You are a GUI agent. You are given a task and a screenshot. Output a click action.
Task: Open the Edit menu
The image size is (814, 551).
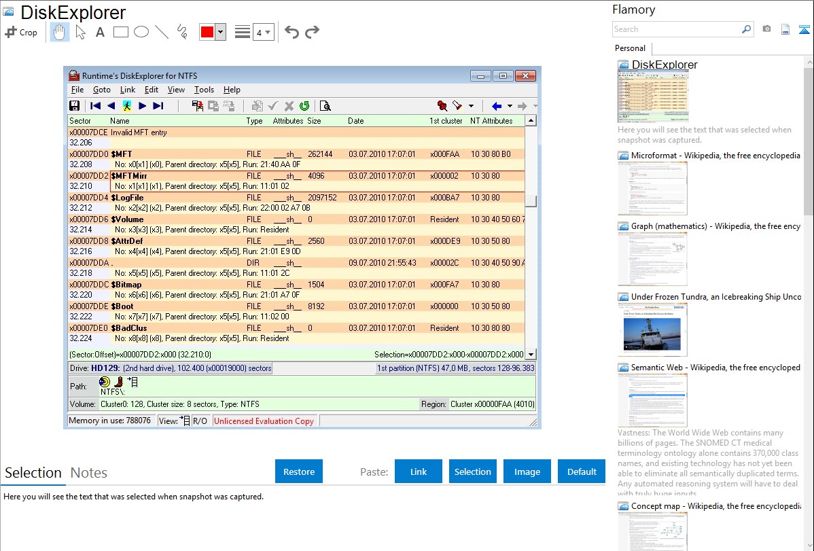151,90
